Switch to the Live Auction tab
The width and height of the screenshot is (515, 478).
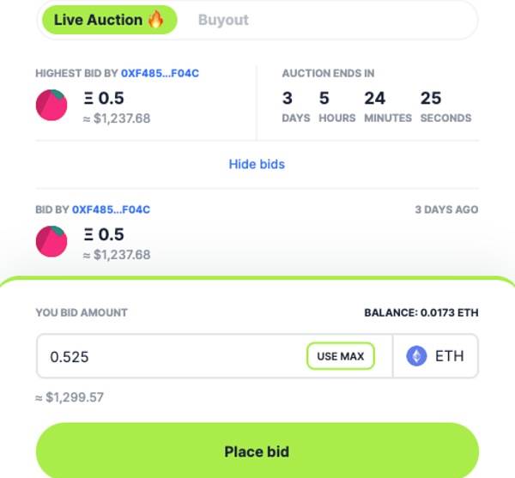click(110, 20)
